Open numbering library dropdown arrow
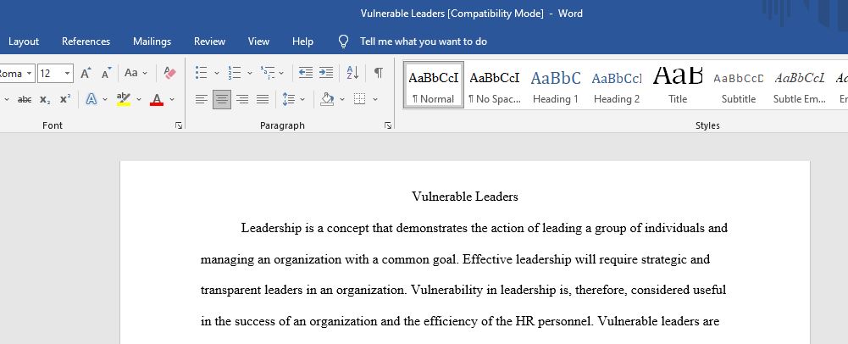Image resolution: width=848 pixels, height=344 pixels. 250,73
